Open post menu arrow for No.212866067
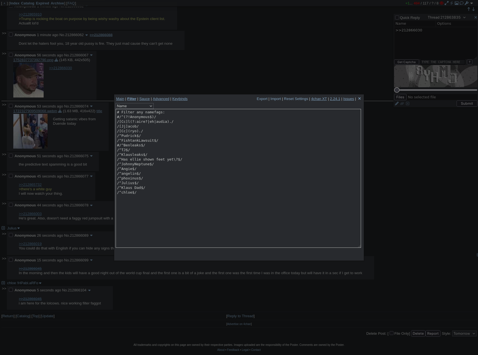This screenshot has height=355, width=478. [x=91, y=55]
